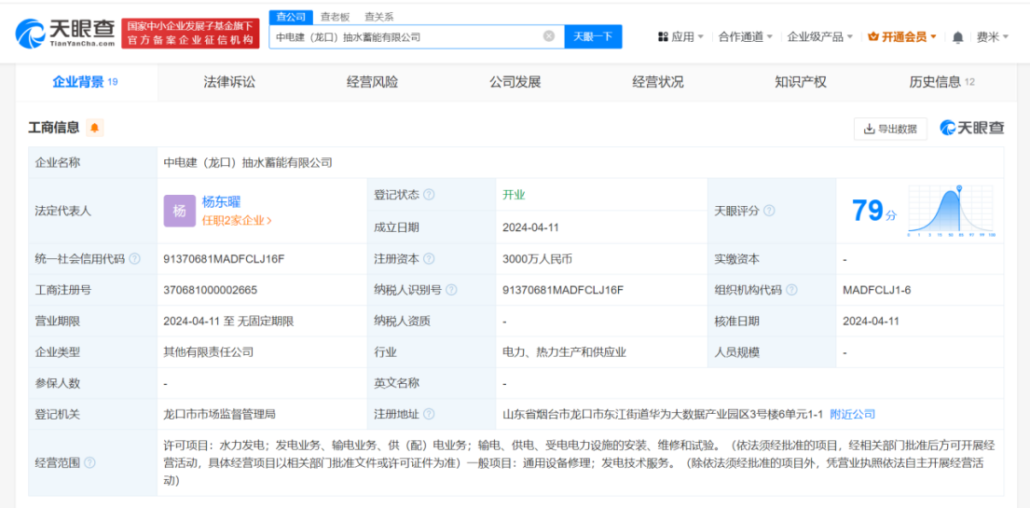Click the 导出数据 export button
The width and height of the screenshot is (1030, 508).
pyautogui.click(x=890, y=129)
